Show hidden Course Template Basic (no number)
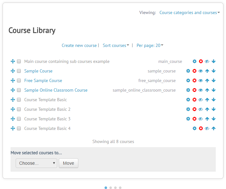 coord(201,100)
